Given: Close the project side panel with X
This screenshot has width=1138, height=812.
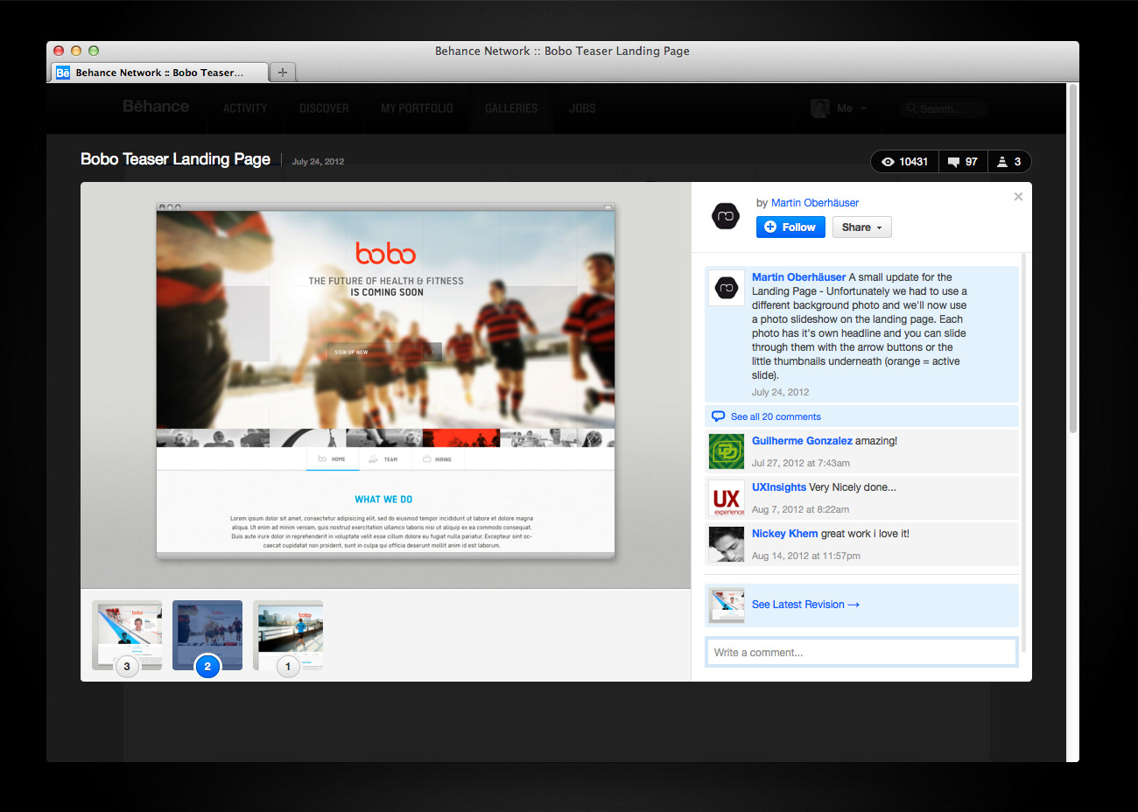Looking at the screenshot, I should pyautogui.click(x=1018, y=197).
